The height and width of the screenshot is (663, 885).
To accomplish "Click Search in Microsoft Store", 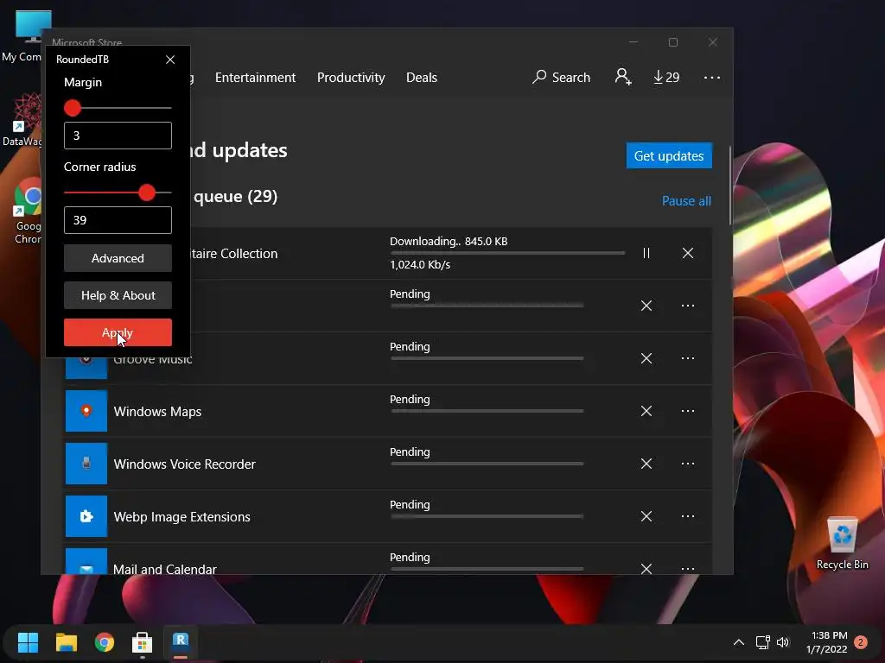I will pos(561,77).
